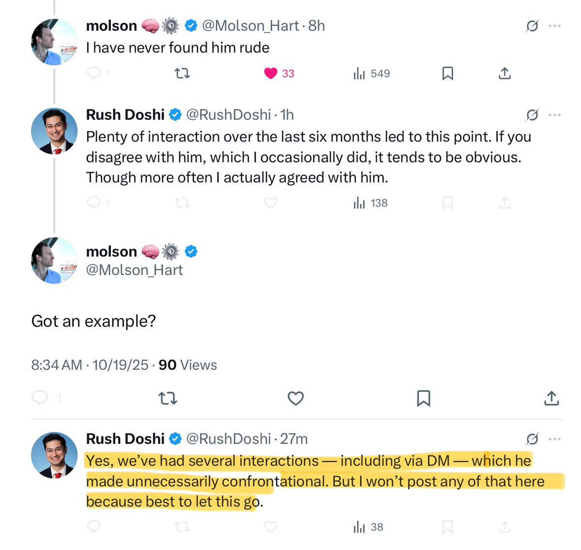This screenshot has width=581, height=550.
Task: Click Grok icon on molson's top tweet
Action: pos(532,26)
